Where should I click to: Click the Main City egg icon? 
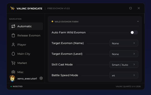point(13,54)
